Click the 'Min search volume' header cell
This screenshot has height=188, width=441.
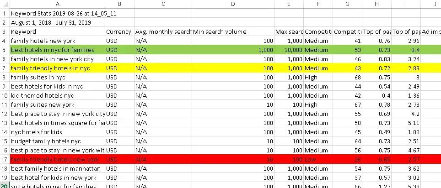233,31
